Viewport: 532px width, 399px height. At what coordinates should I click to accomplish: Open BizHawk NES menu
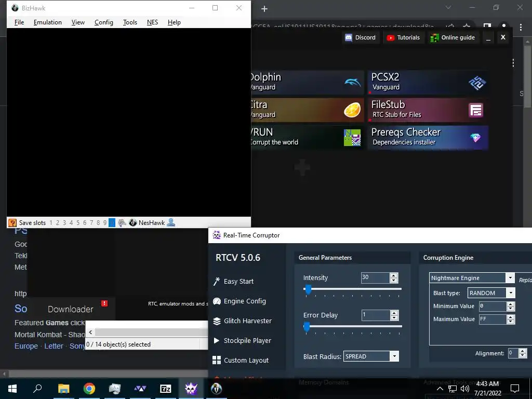[152, 22]
